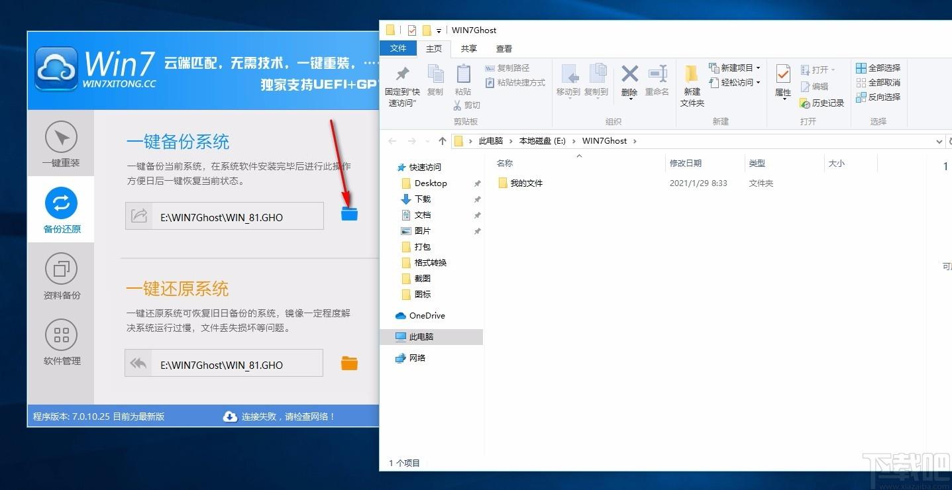Click 全部取消 in the ribbon

coord(878,83)
